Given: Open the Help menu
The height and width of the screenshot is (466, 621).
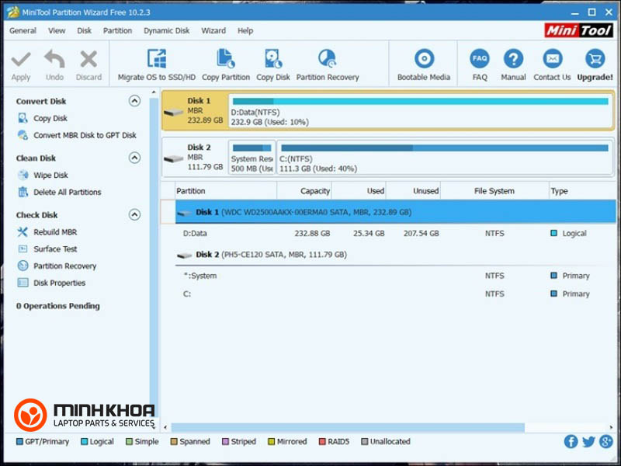Looking at the screenshot, I should (245, 30).
